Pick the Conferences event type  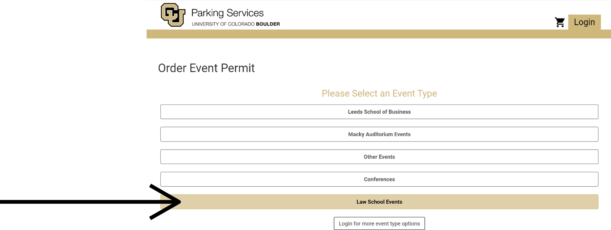[379, 179]
